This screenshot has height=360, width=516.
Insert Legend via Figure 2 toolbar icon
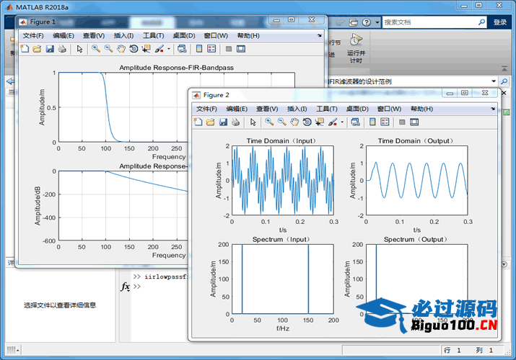(x=385, y=122)
